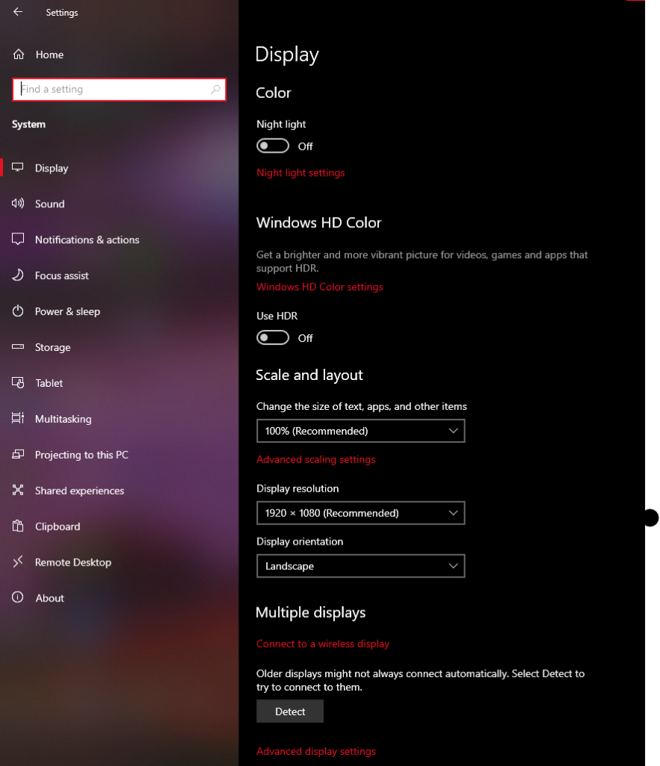Select the Notifications & actions icon
This screenshot has width=660, height=766.
pos(19,239)
